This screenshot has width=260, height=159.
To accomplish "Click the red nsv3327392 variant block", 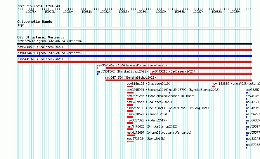I will point(130,123).
